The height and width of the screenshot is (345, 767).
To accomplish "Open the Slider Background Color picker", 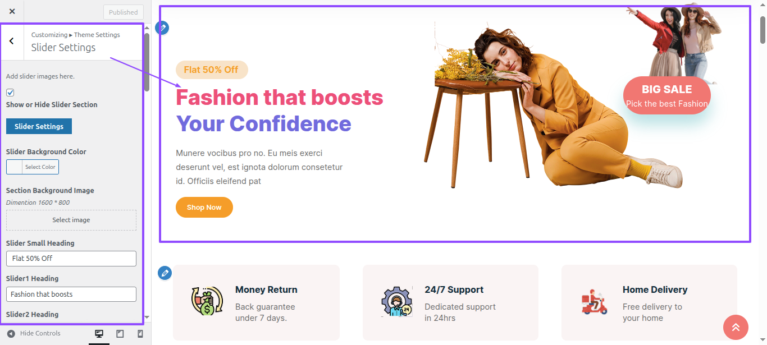I will pyautogui.click(x=33, y=167).
